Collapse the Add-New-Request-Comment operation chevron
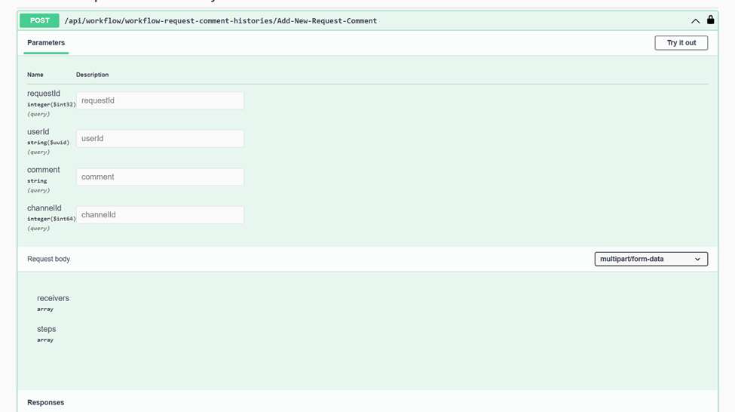The height and width of the screenshot is (412, 735). 695,21
